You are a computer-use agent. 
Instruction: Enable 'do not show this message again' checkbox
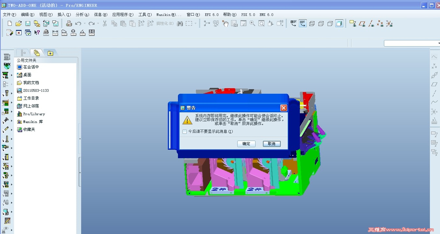(x=184, y=131)
